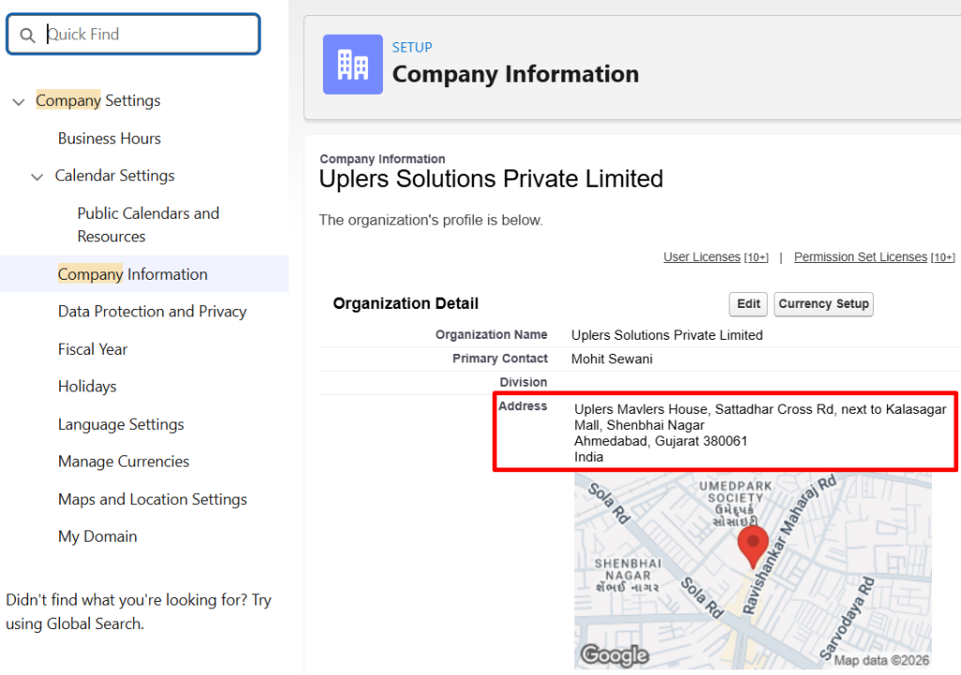The height and width of the screenshot is (675, 961).
Task: Click the Uplers Solutions Private Limited heading
Action: (x=491, y=179)
